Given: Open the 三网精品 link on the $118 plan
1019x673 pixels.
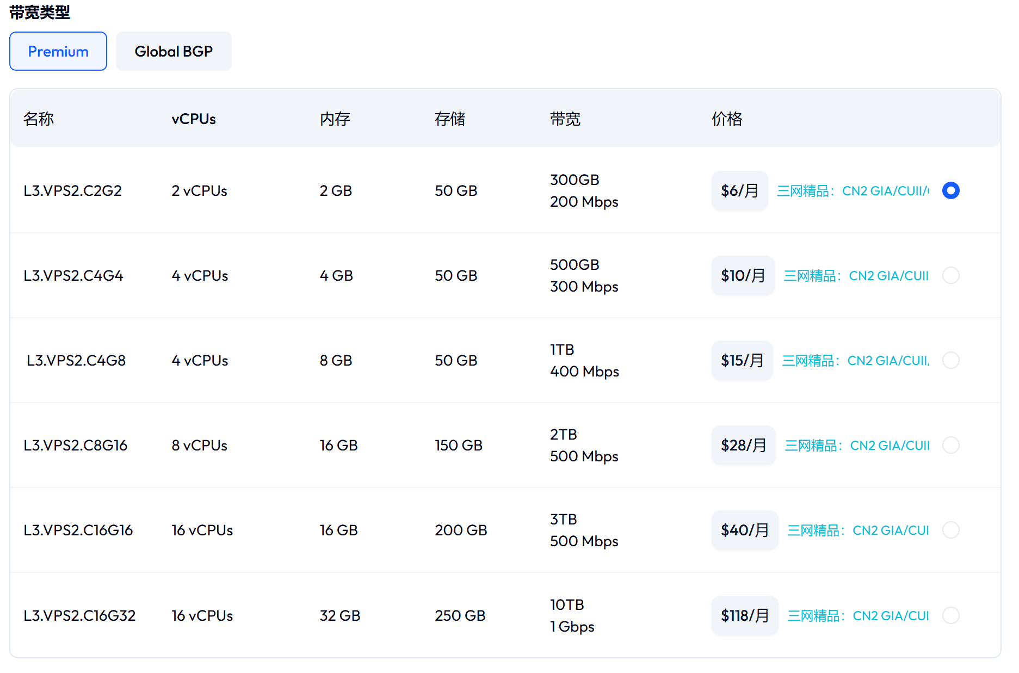Looking at the screenshot, I should point(858,616).
